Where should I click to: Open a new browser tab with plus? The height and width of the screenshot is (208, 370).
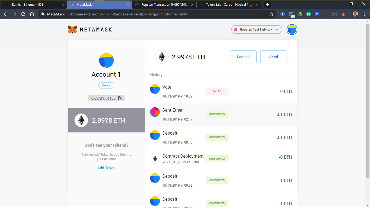(267, 5)
